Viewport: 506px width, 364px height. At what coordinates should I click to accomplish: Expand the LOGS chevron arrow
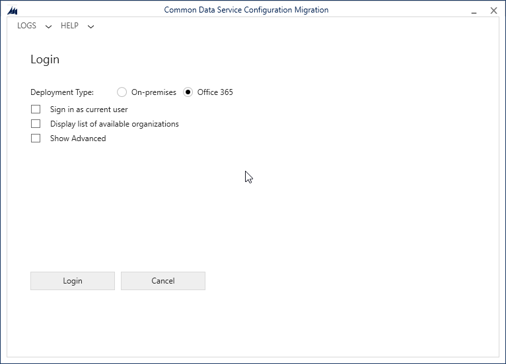coord(48,26)
